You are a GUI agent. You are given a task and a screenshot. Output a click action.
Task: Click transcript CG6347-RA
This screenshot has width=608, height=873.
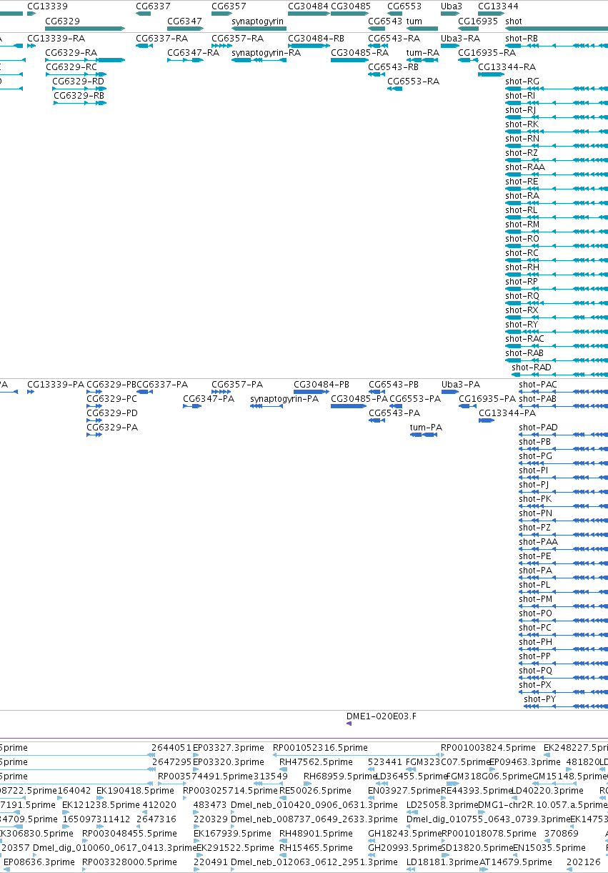coord(194,52)
